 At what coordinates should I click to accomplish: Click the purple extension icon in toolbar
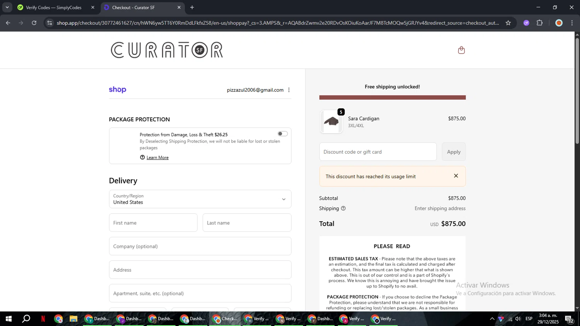pos(526,23)
